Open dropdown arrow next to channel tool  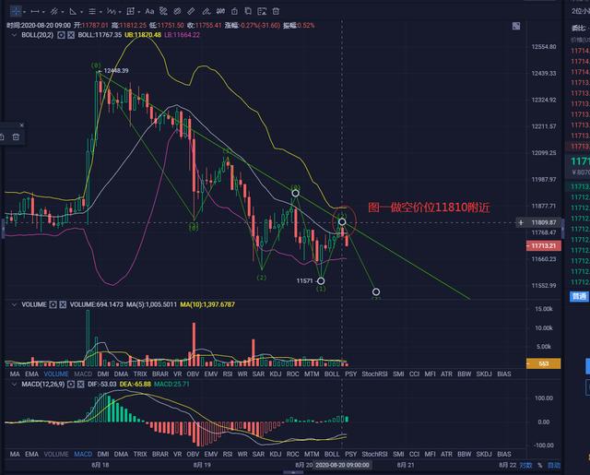coord(62,12)
